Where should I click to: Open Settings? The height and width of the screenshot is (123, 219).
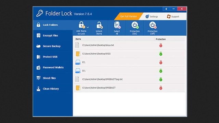click(x=152, y=17)
